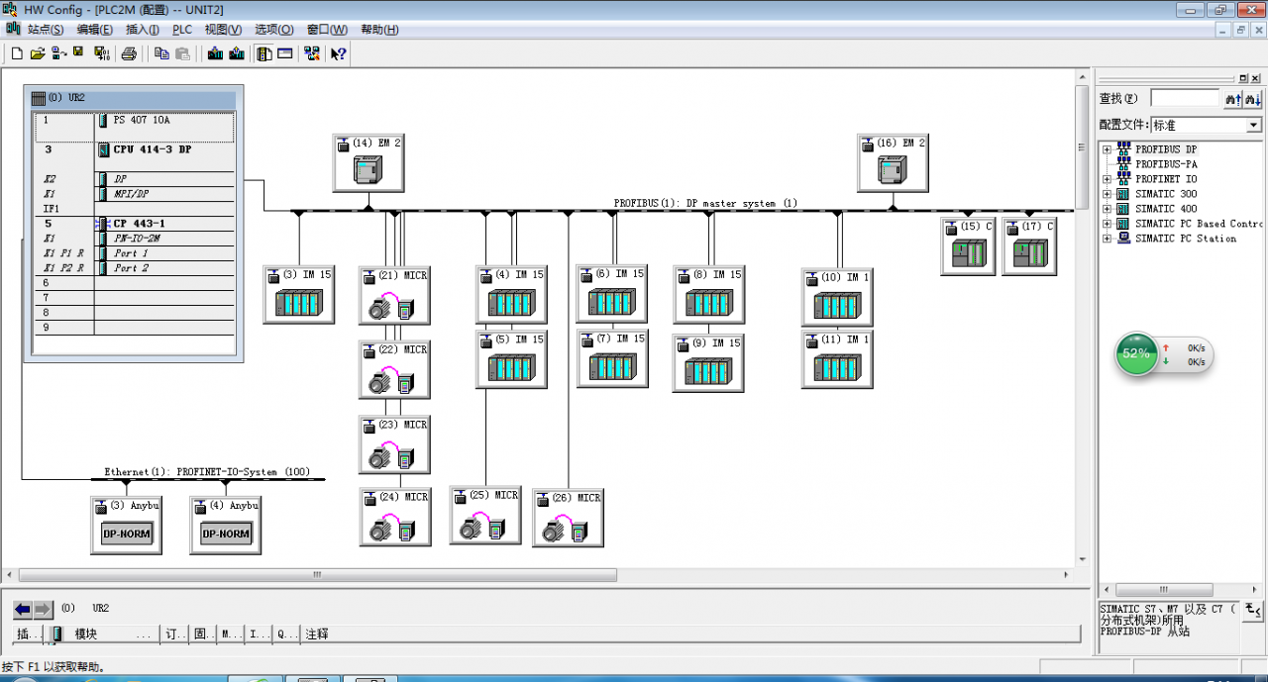Open the 选项(O) menu
This screenshot has width=1268, height=682.
click(x=273, y=30)
